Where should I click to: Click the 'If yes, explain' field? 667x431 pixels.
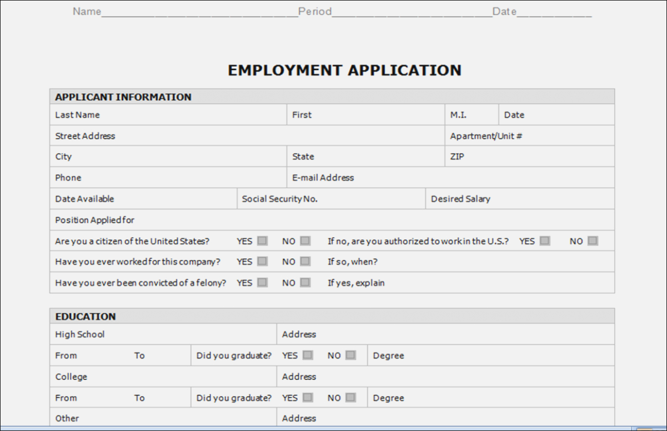469,283
